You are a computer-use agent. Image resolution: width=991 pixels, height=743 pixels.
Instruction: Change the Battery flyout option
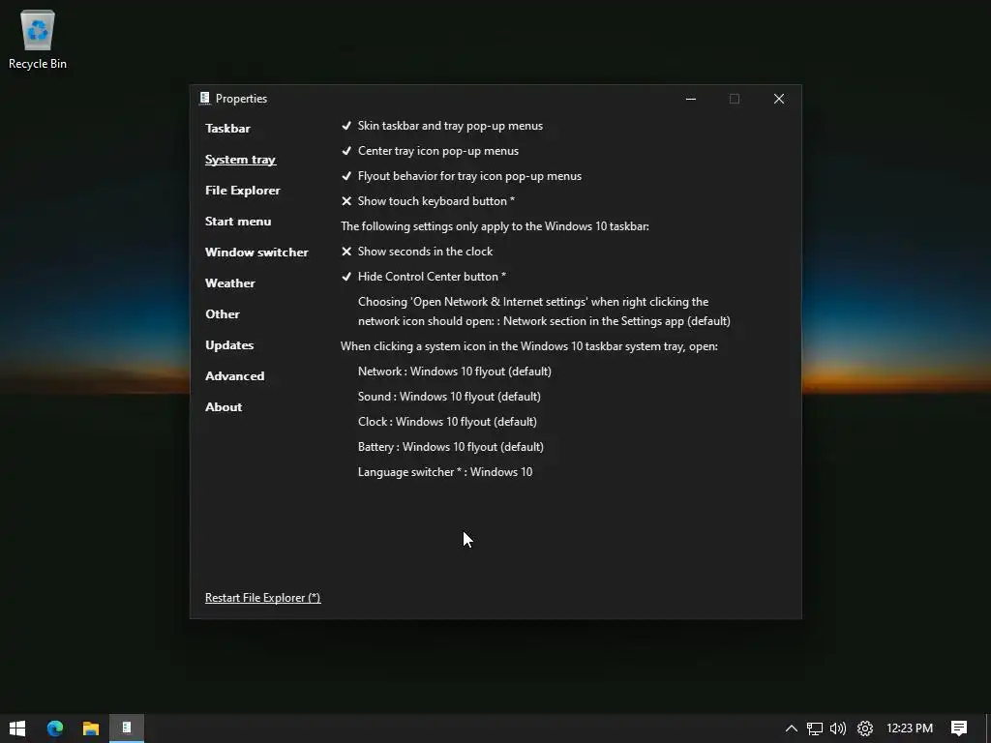[x=451, y=447]
